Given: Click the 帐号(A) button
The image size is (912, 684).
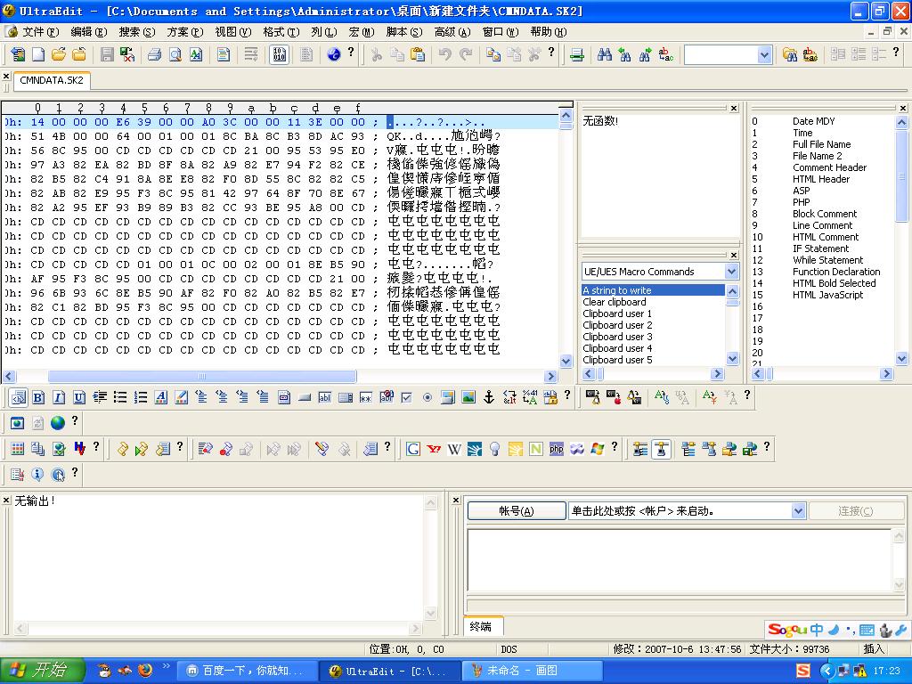Looking at the screenshot, I should click(x=517, y=511).
